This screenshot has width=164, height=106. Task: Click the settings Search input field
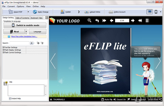(x=19, y=43)
